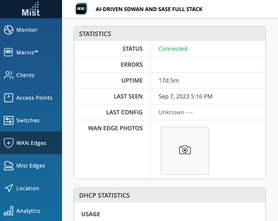Click the WAN Edges shield icon
The width and height of the screenshot is (278, 221).
(x=8, y=143)
